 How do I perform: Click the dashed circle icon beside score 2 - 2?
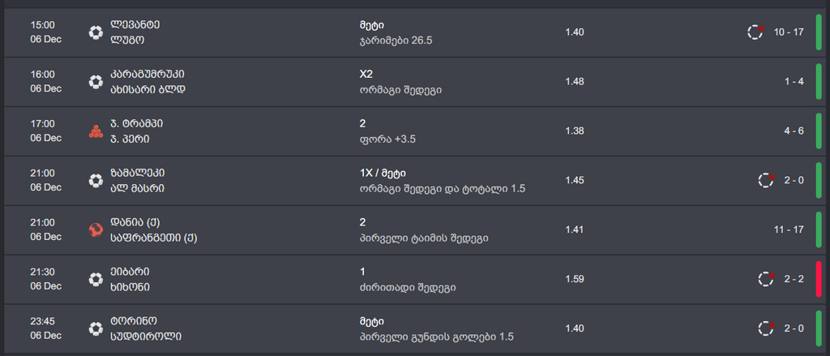(x=766, y=279)
